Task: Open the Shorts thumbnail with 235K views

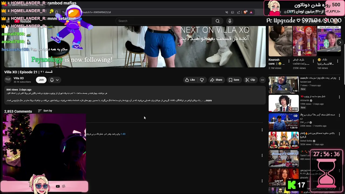Action: (305, 41)
